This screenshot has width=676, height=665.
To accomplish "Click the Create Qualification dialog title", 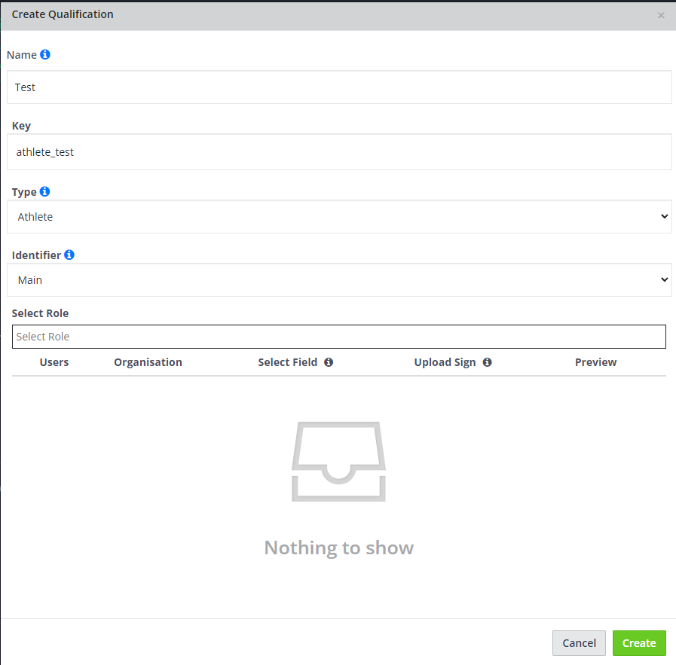I will (x=63, y=14).
